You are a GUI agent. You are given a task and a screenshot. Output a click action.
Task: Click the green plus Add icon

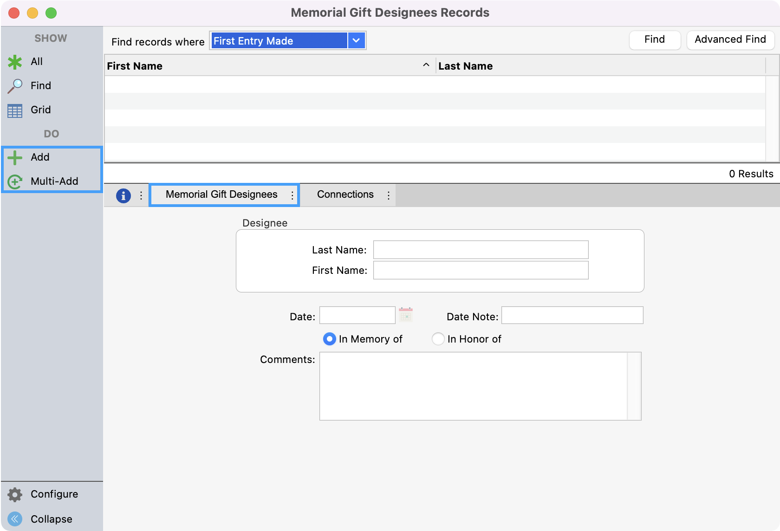click(x=15, y=157)
